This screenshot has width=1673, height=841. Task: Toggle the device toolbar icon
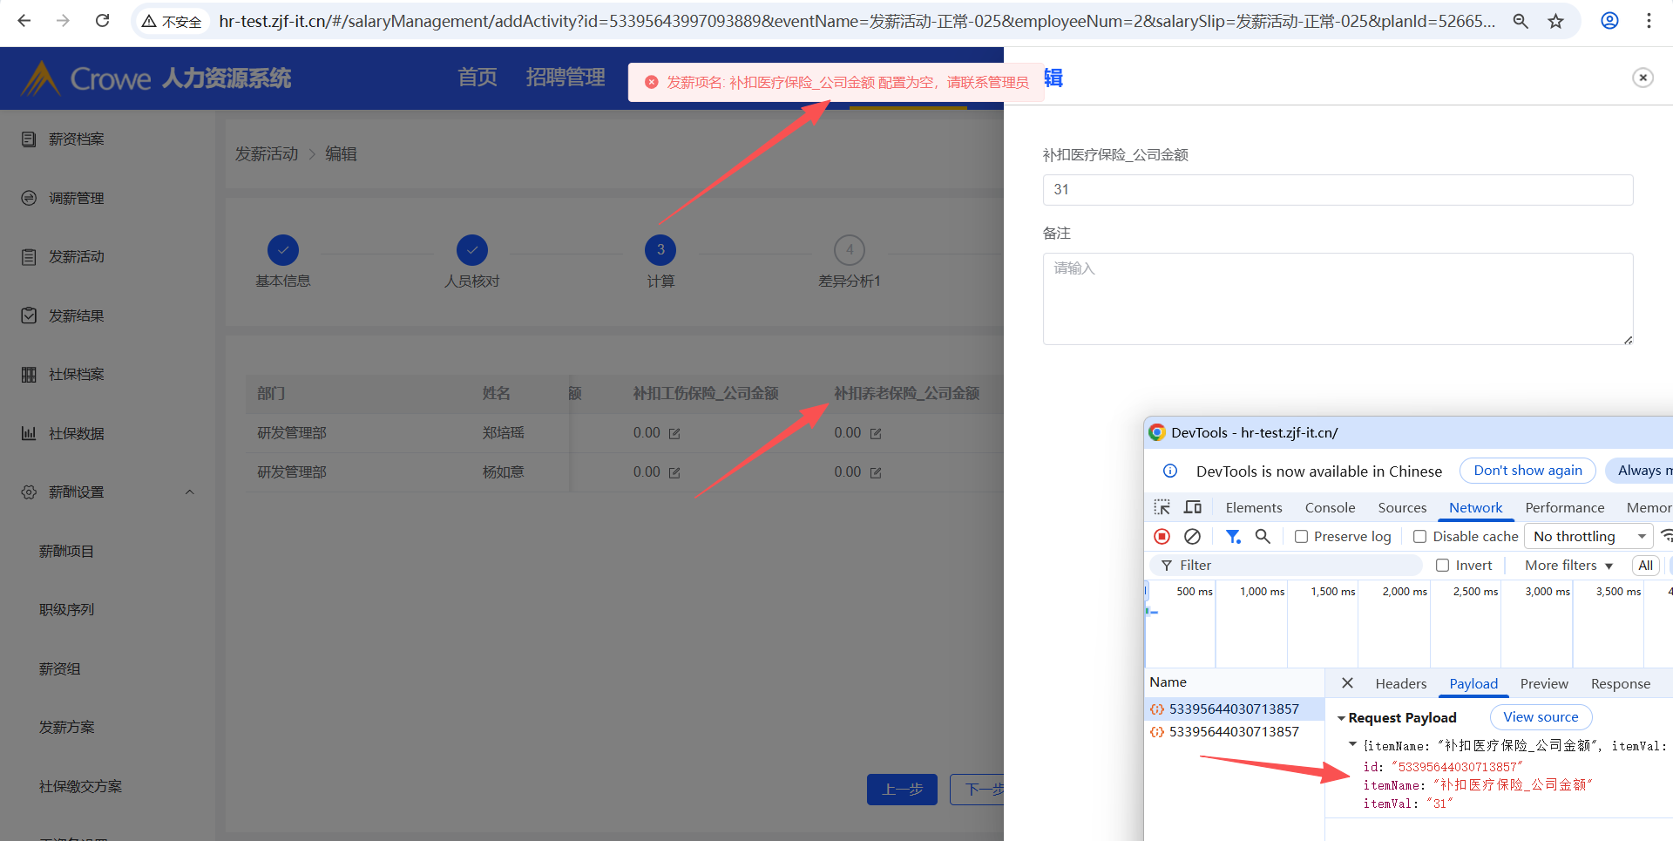tap(1193, 507)
